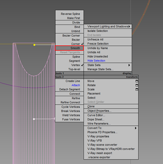Open Rotate transform settings box icon
This screenshot has height=164, width=163.
click(137, 85)
